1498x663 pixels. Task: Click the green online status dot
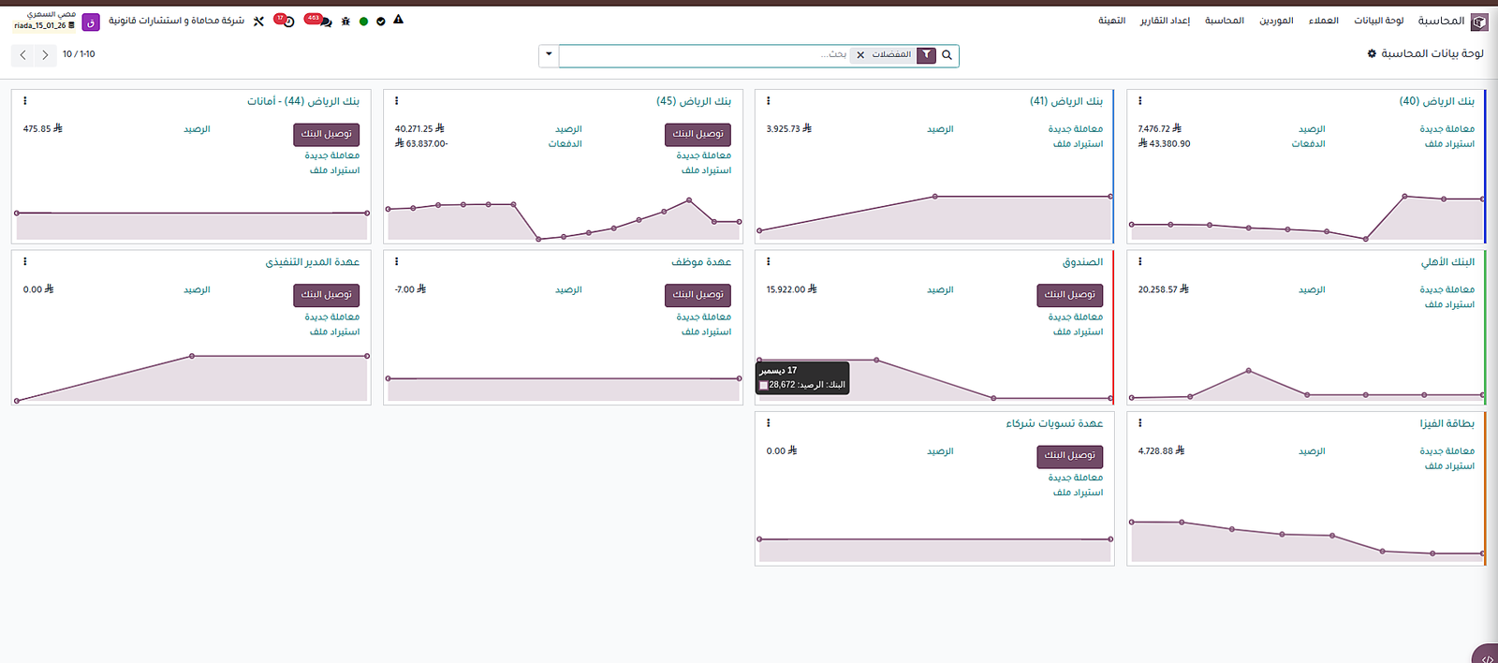pyautogui.click(x=363, y=22)
